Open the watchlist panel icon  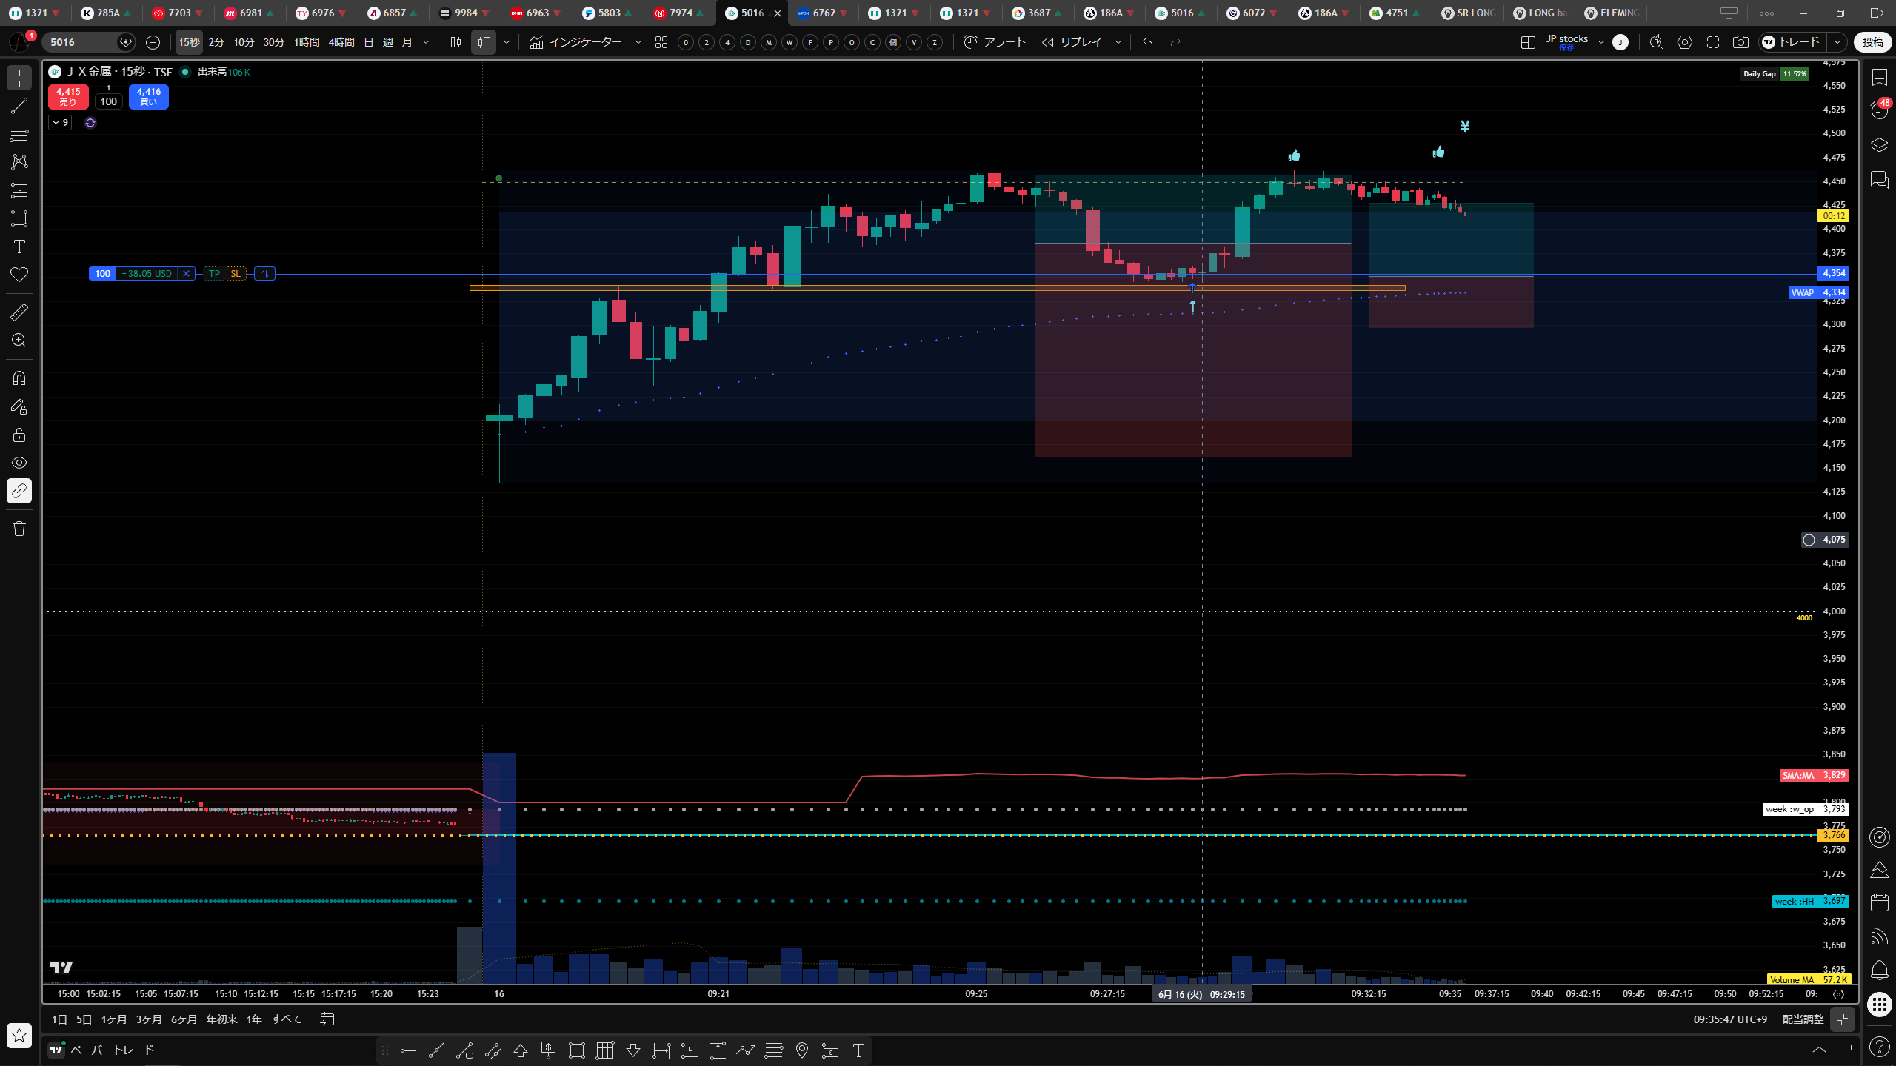coord(1879,77)
